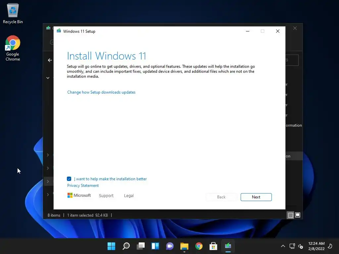Click the Back button

pos(221,197)
